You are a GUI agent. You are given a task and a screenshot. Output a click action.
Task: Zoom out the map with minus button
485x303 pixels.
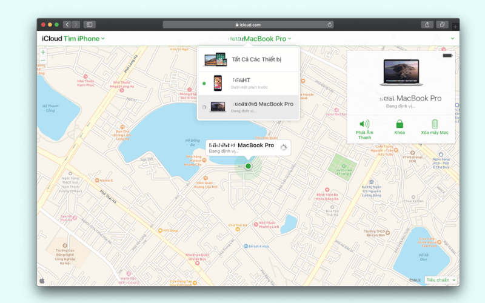43,60
